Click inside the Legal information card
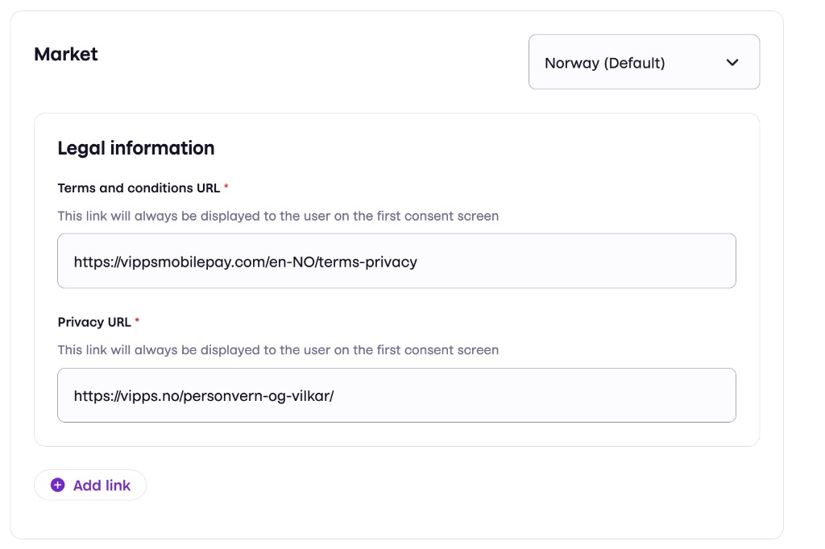825x549 pixels. pos(396,282)
